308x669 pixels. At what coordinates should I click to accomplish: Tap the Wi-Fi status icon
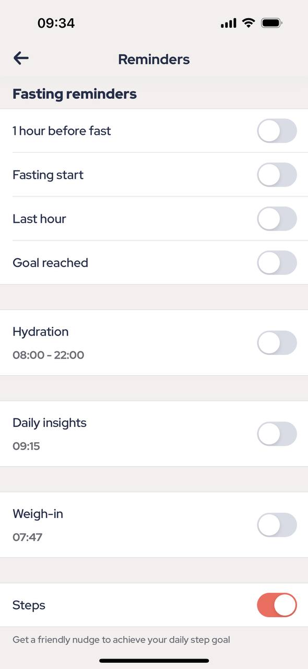click(248, 23)
